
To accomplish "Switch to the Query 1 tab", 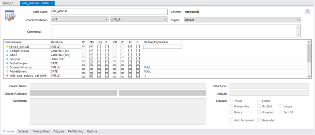I will click(x=8, y=3).
